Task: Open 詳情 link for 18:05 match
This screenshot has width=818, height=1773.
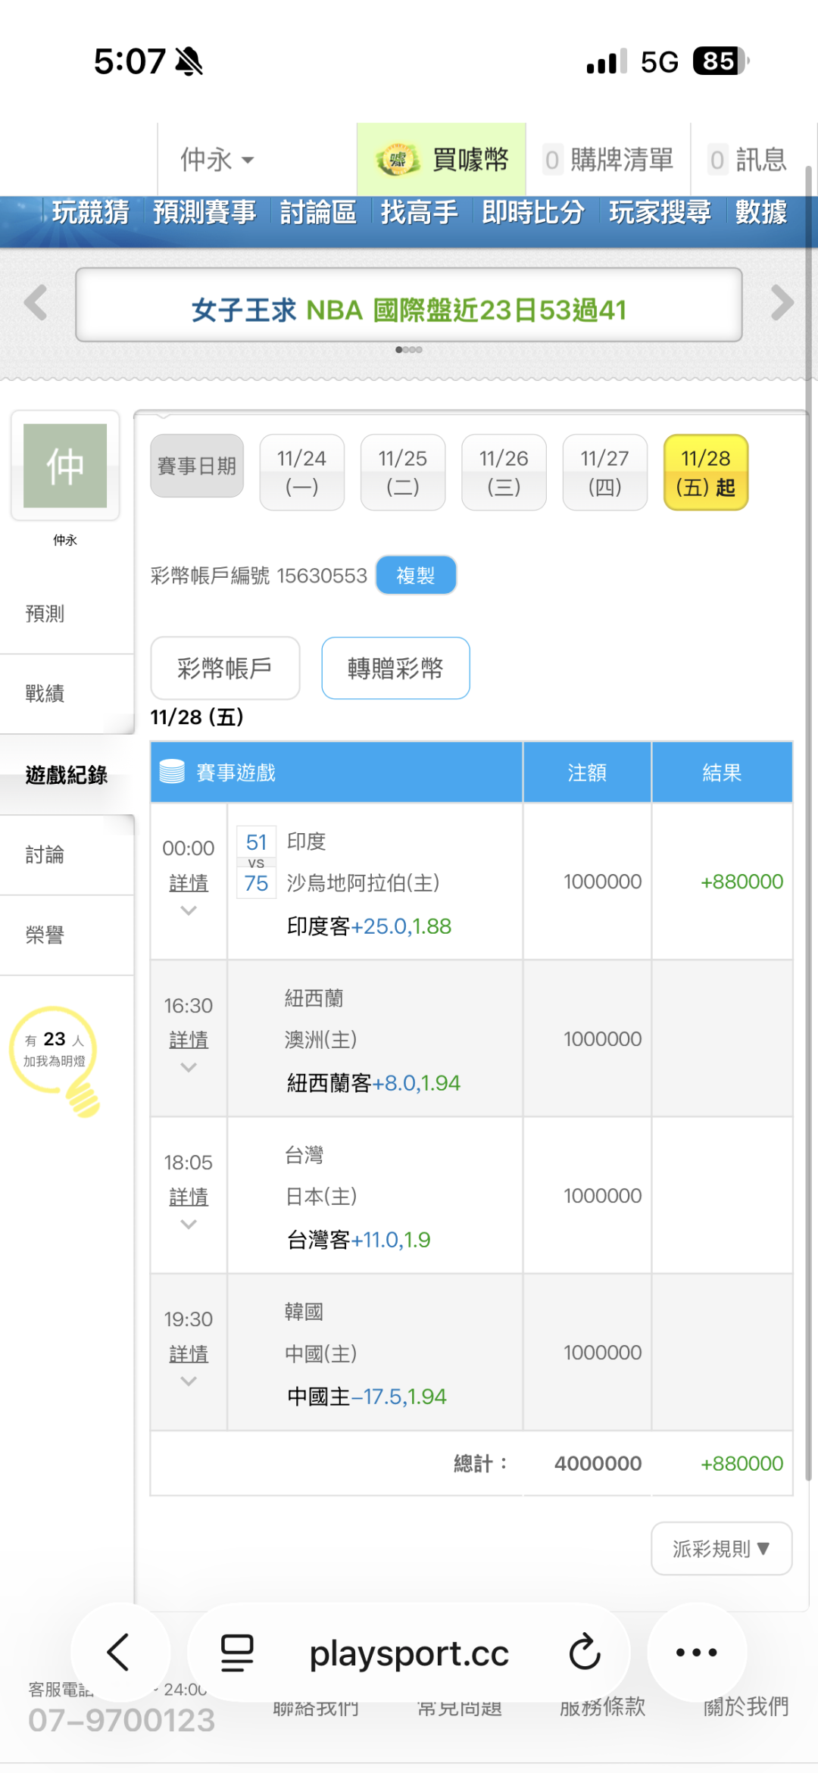Action: pyautogui.click(x=189, y=1197)
